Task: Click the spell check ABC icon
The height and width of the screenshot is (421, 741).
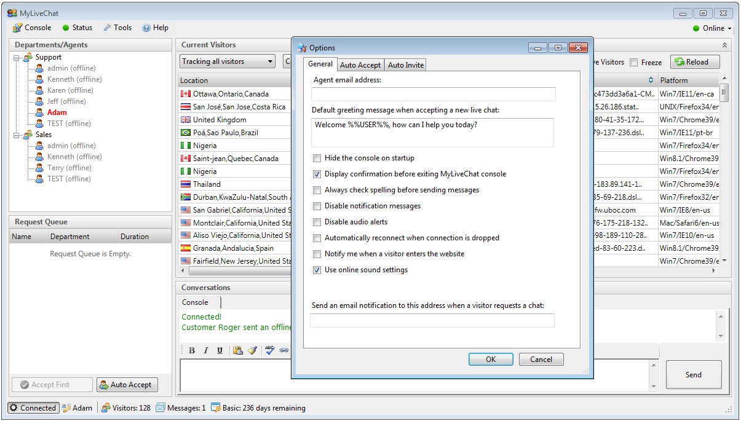Action: [x=269, y=350]
